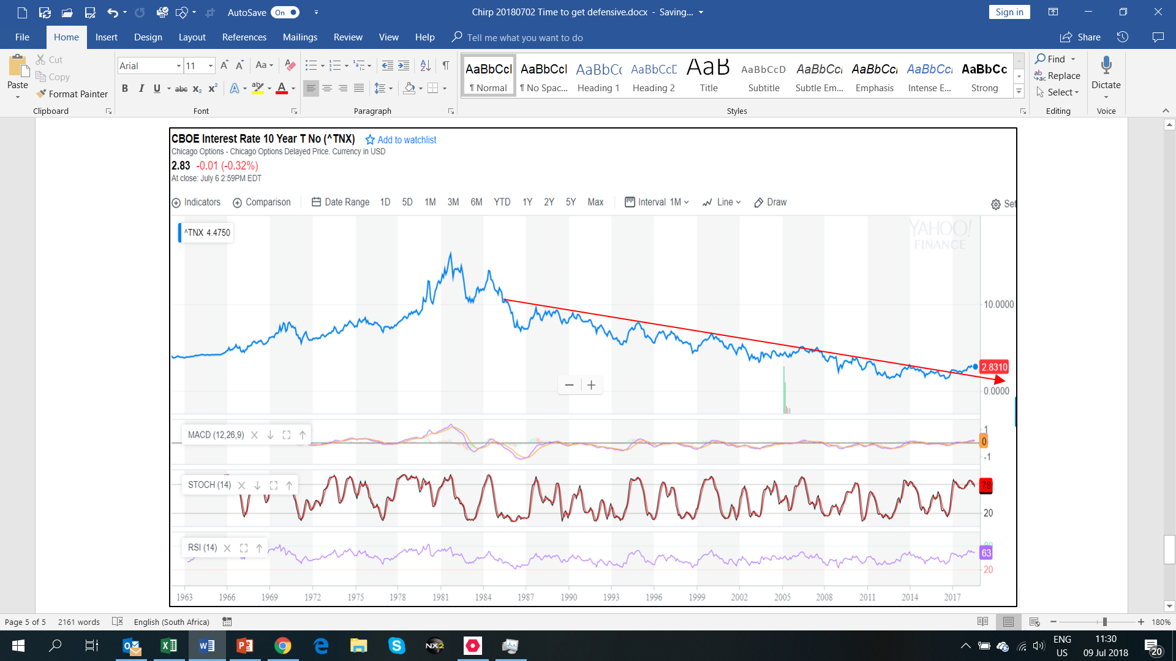Open the Mailings tab
This screenshot has width=1176, height=661.
[300, 37]
